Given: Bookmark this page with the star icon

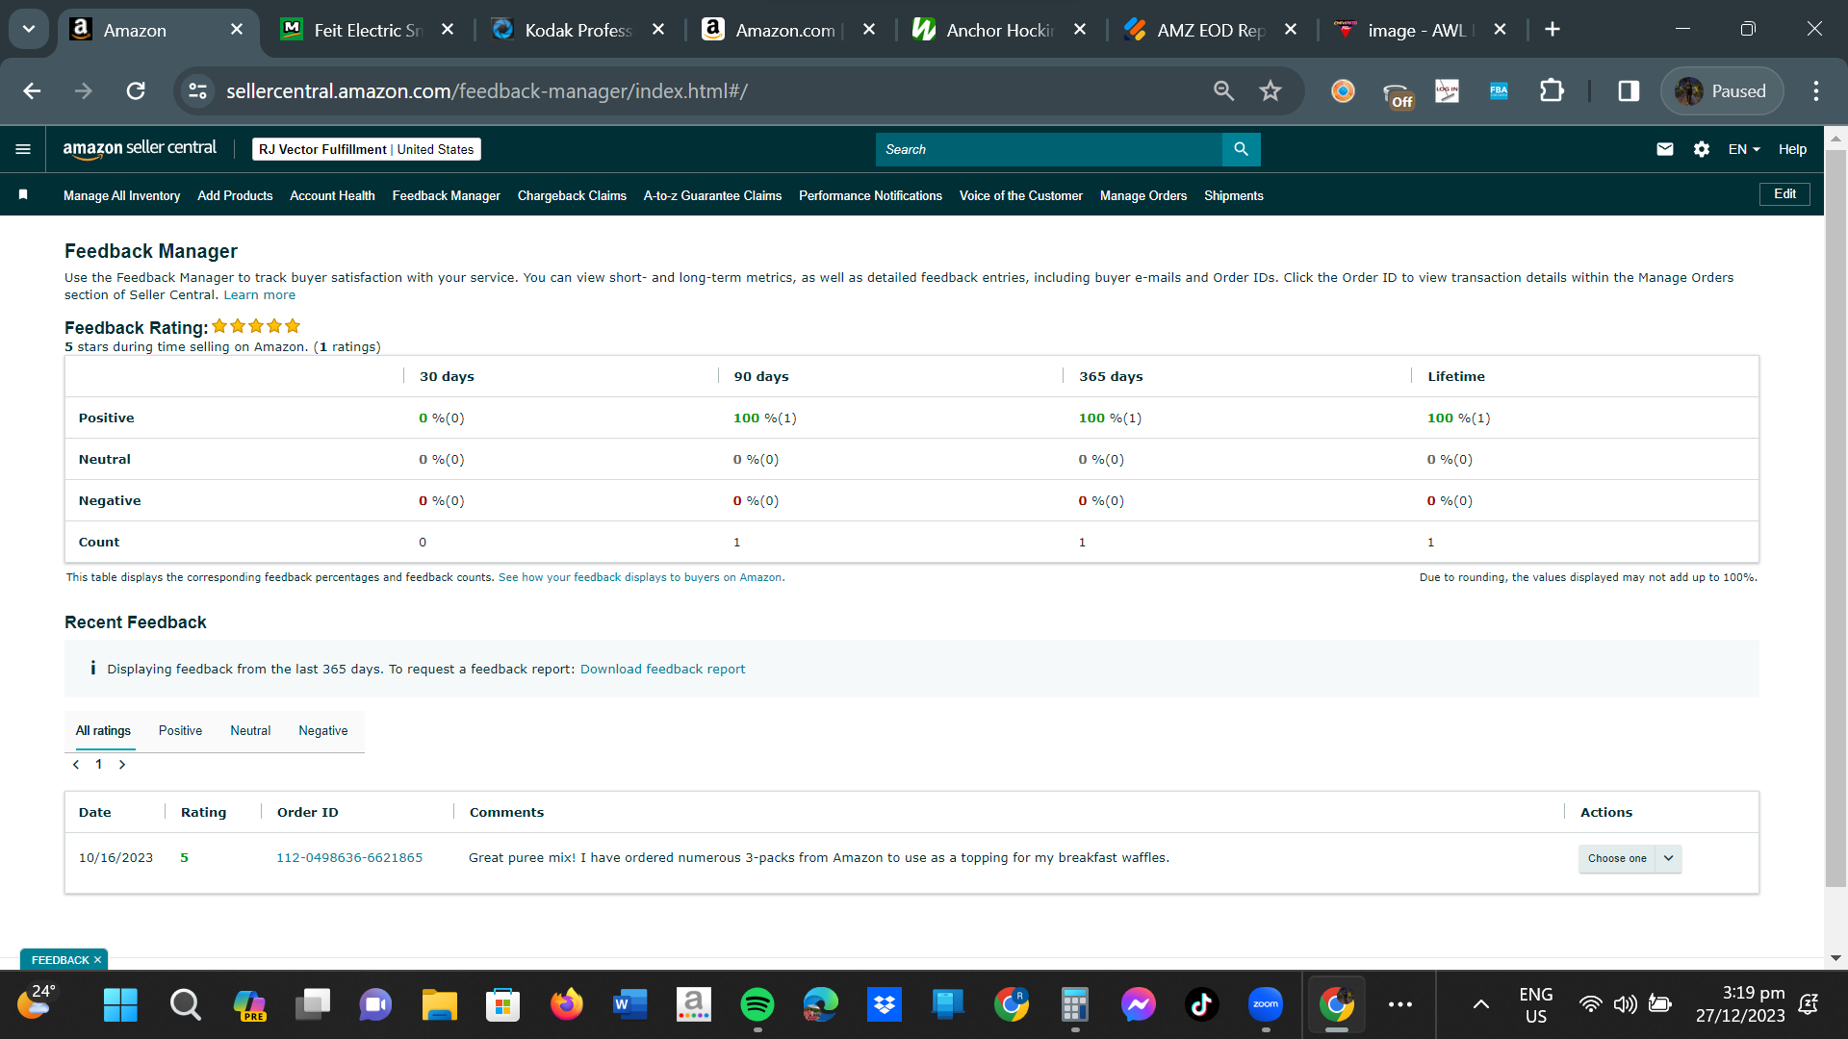Looking at the screenshot, I should (1270, 90).
